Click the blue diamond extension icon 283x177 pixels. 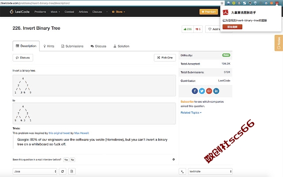(255, 3)
